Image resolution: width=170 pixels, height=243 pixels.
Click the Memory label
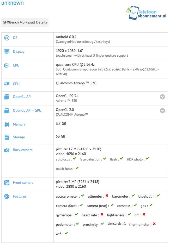click(19, 125)
